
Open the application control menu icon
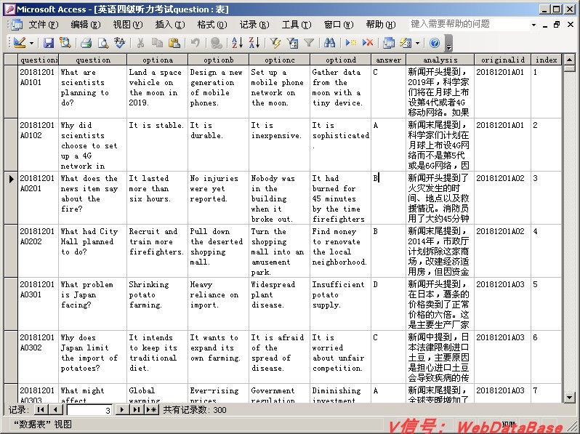9,9
